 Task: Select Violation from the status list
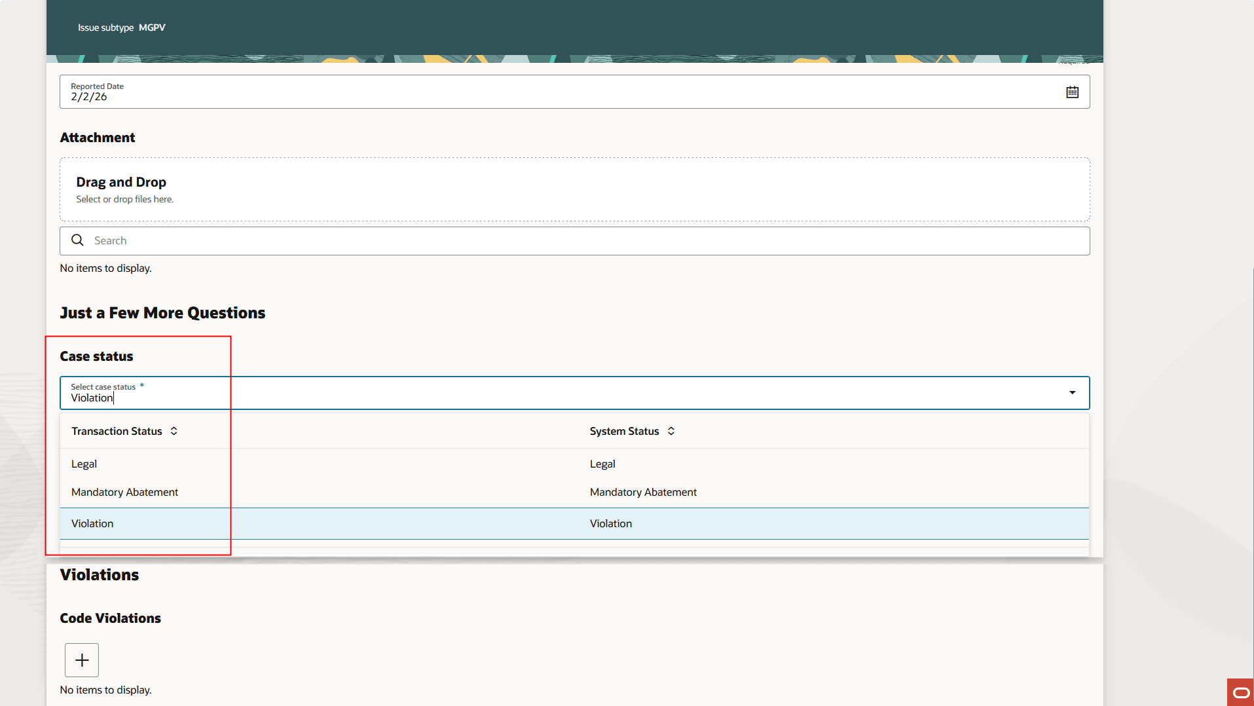(x=92, y=523)
